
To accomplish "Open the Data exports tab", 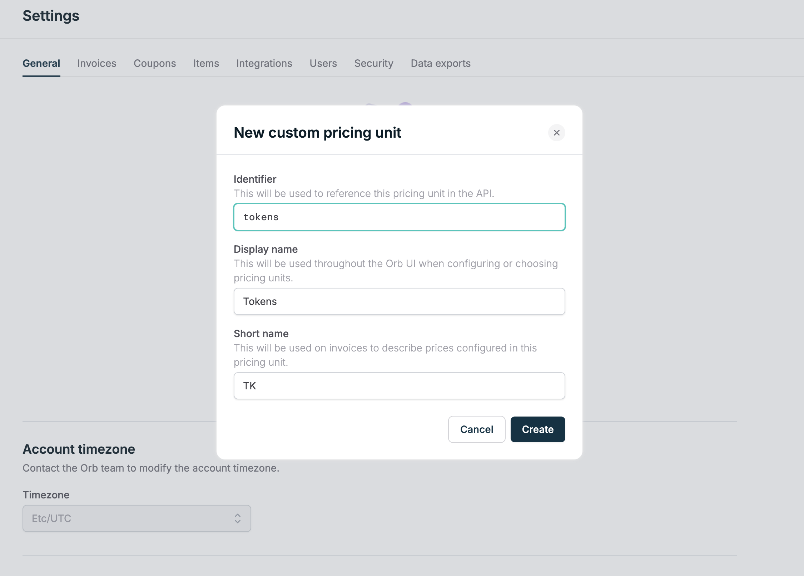I will tap(441, 63).
